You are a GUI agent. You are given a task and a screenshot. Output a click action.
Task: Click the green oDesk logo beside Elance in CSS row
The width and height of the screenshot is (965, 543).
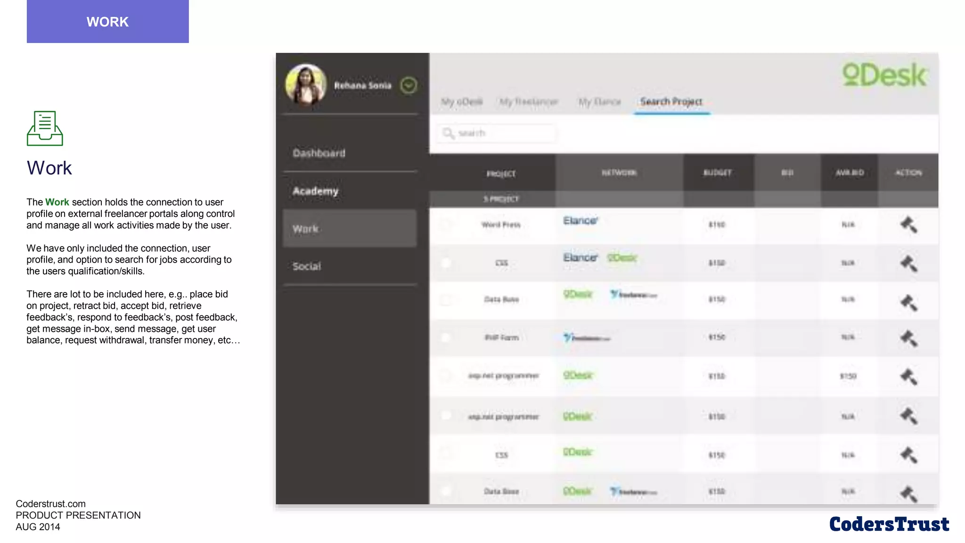pos(622,258)
